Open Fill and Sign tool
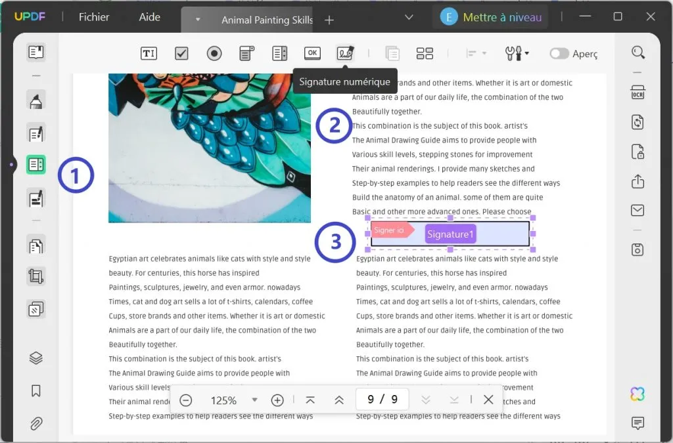Screen dimensions: 673x443 tap(36, 198)
